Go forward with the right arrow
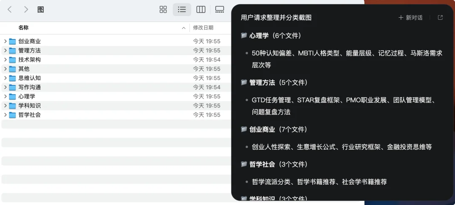 (x=26, y=10)
